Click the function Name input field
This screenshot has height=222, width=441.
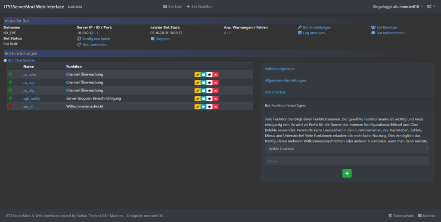[x=347, y=161]
